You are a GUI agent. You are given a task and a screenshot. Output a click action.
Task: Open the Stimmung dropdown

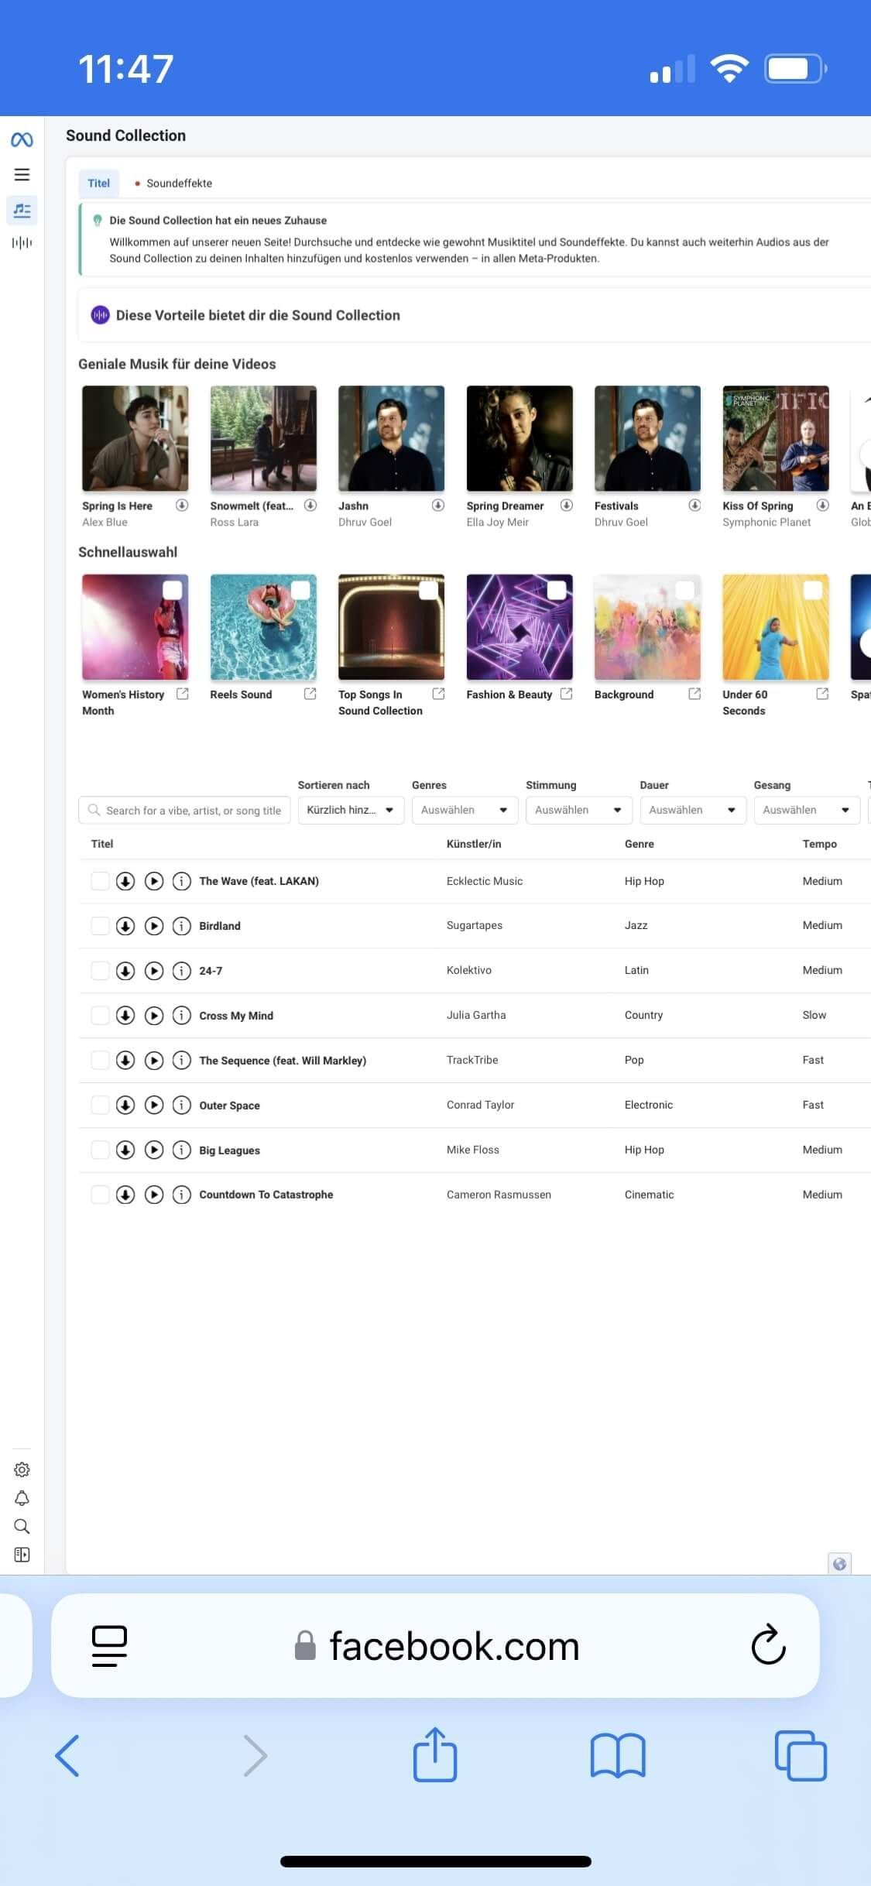(x=578, y=810)
